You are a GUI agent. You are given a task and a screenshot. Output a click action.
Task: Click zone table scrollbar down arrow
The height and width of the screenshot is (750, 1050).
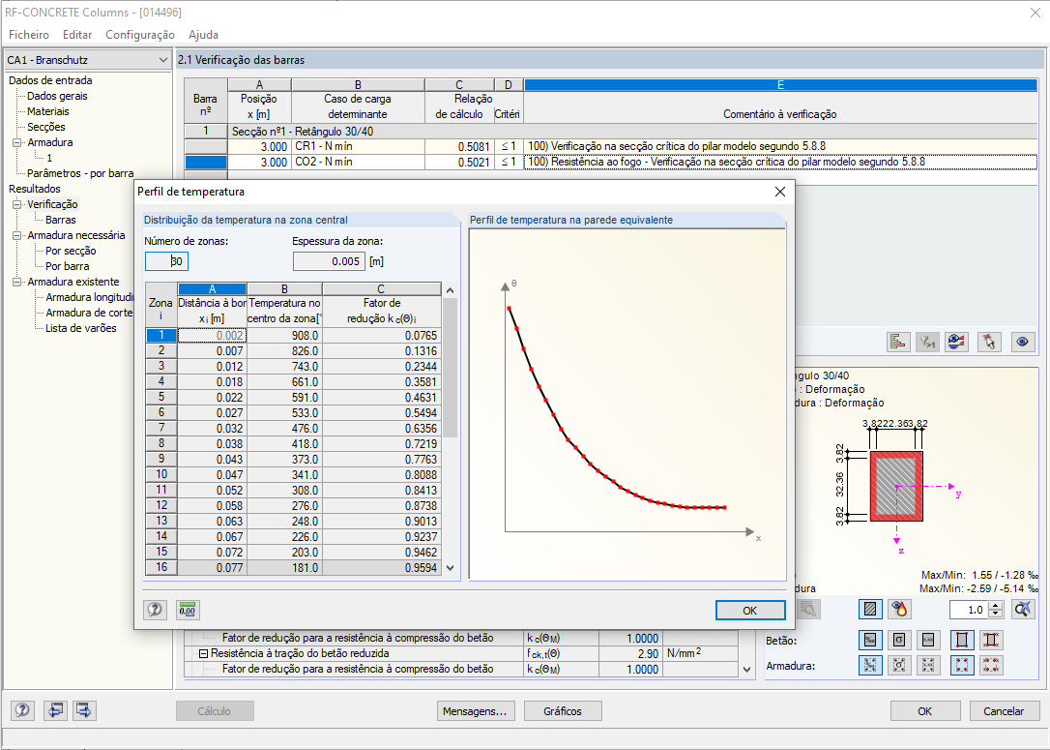(x=450, y=568)
